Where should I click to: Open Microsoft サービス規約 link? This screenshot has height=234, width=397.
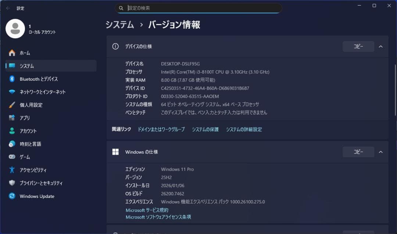[x=147, y=210]
